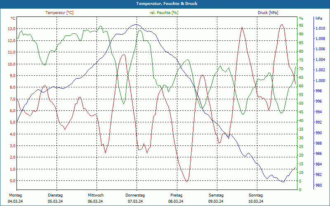Click the '40' humidity axis value

pyautogui.click(x=301, y=121)
